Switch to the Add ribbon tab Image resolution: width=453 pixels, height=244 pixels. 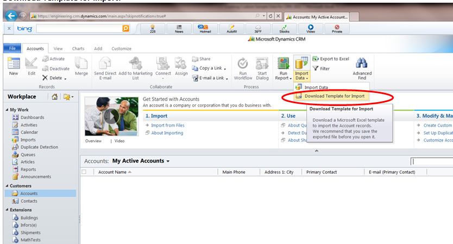(x=98, y=48)
